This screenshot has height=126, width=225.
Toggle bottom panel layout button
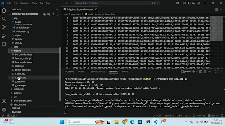coord(194,3)
